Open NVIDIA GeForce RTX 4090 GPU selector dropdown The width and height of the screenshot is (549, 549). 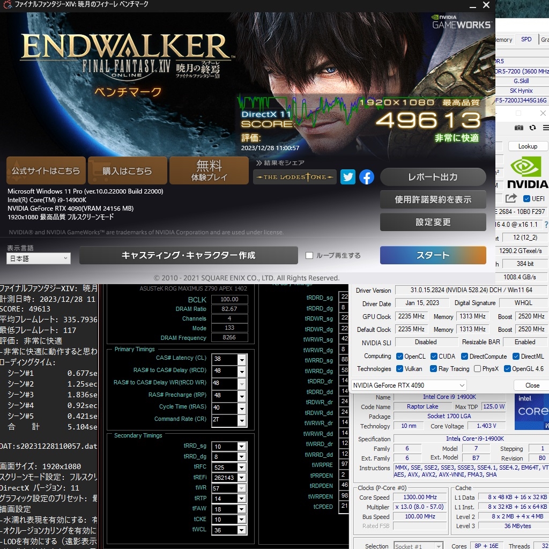pyautogui.click(x=409, y=385)
